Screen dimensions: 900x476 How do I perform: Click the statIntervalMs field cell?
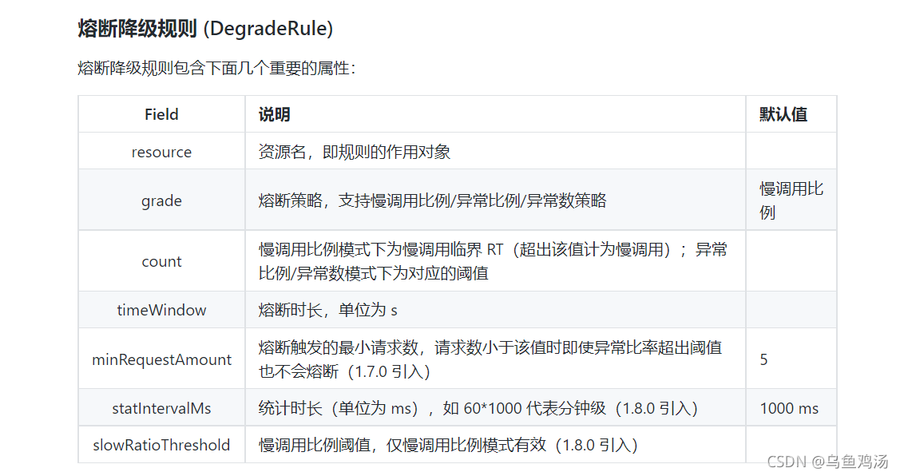(x=161, y=408)
